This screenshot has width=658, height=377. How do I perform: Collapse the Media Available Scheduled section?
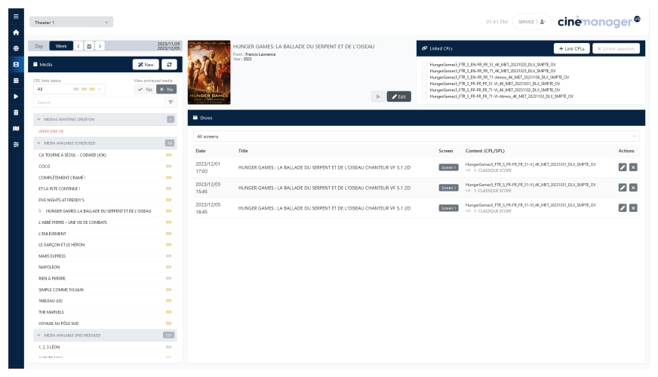pos(38,142)
